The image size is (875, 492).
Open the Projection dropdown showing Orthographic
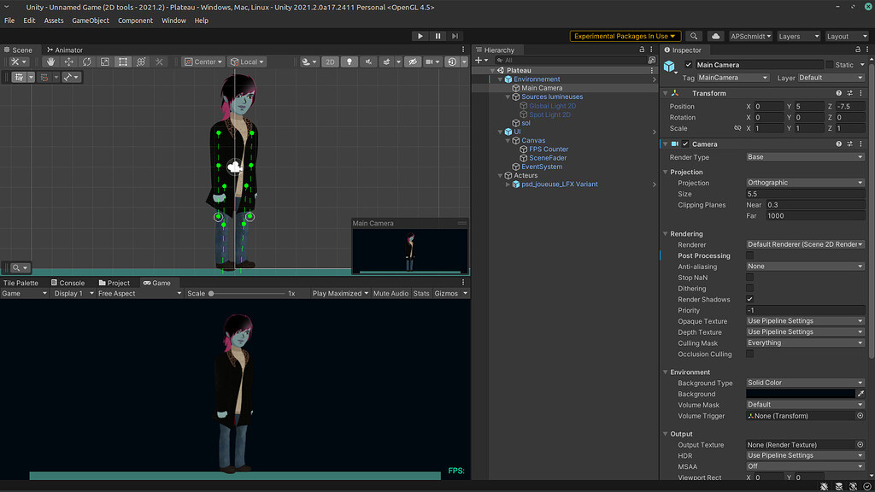(805, 183)
